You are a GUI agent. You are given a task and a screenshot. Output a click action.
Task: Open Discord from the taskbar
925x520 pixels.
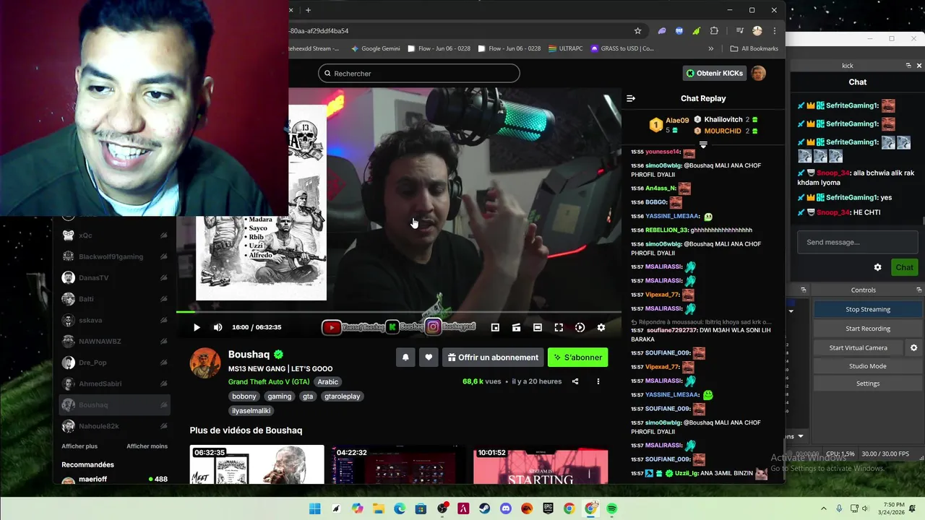[x=506, y=509]
